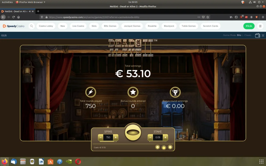
Task: Open Files manager from the dock
Action: coord(23,161)
